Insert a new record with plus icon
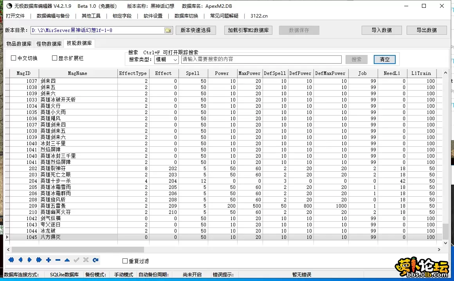Image resolution: width=454 pixels, height=281 pixels. pos(49,260)
